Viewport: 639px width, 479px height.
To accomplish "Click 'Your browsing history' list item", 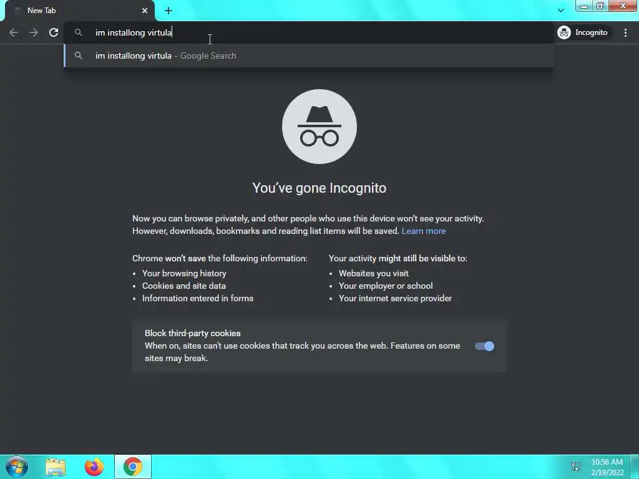I will pyautogui.click(x=184, y=273).
